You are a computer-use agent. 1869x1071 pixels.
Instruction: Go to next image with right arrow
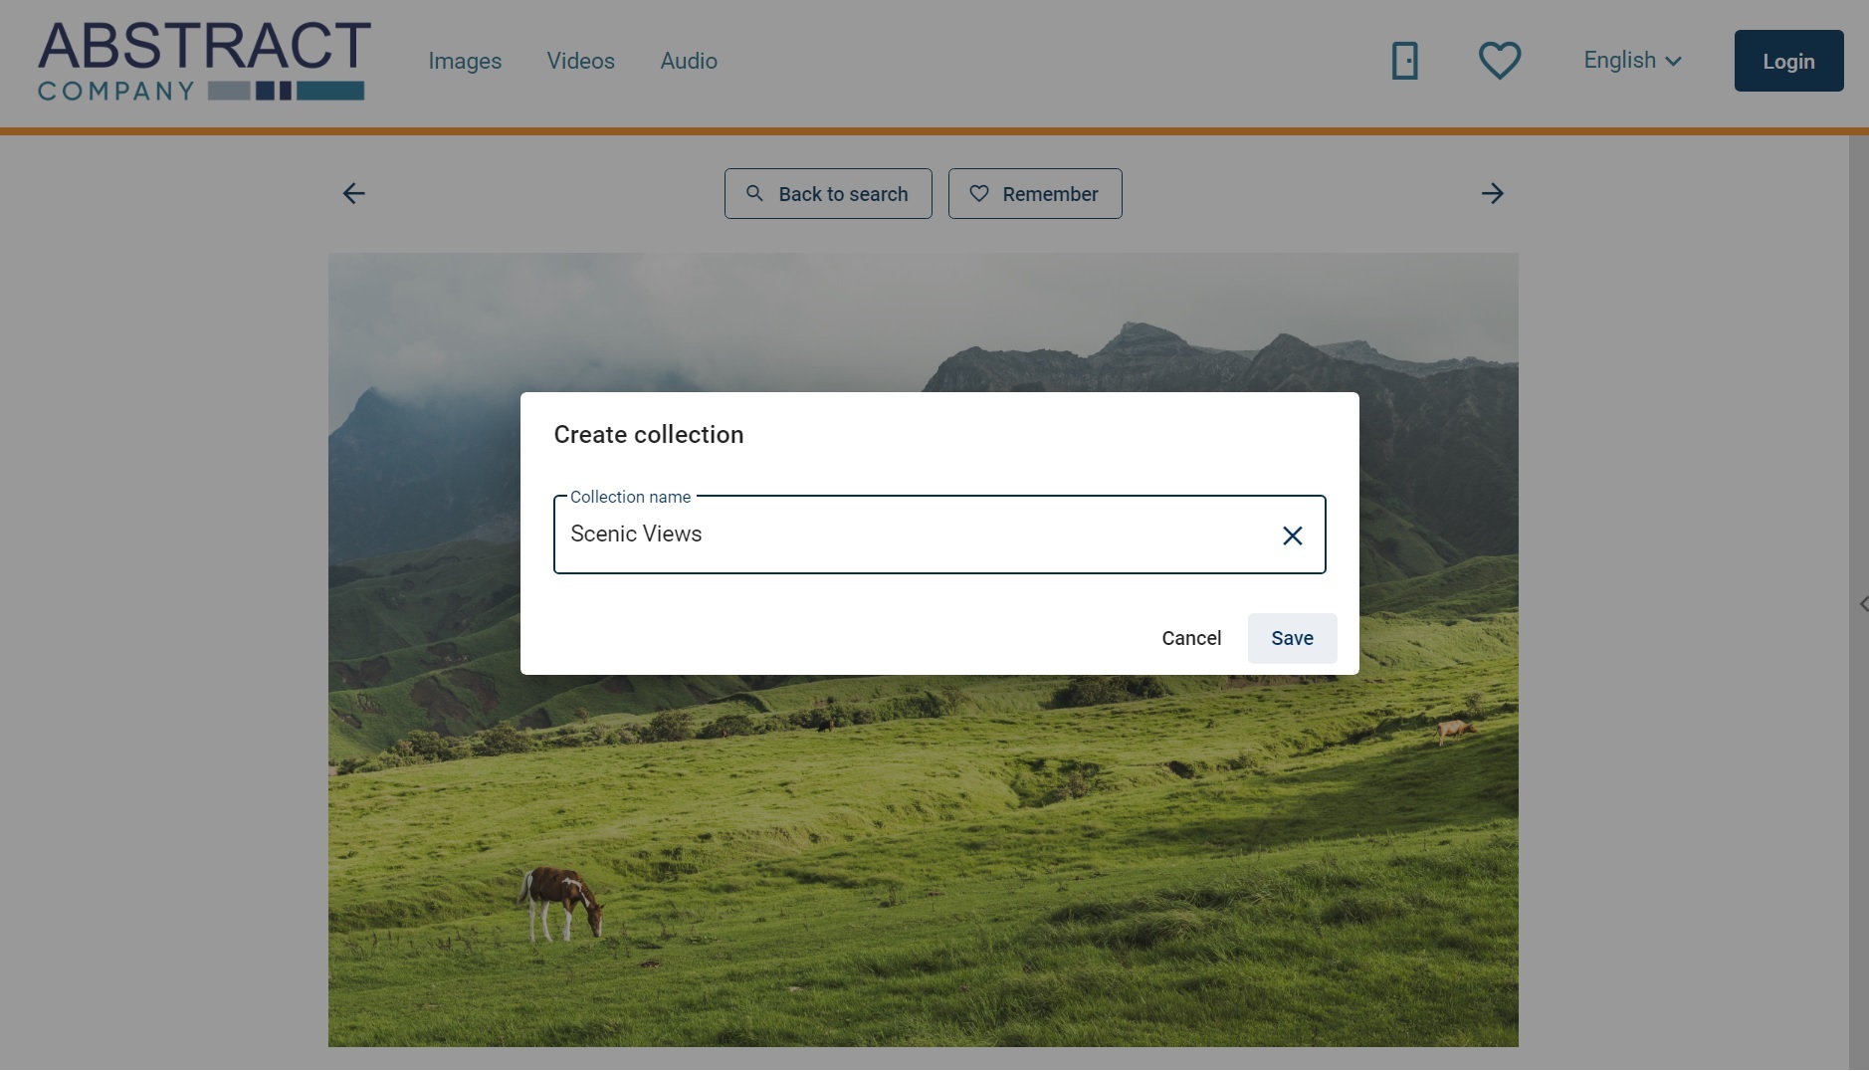(x=1492, y=193)
